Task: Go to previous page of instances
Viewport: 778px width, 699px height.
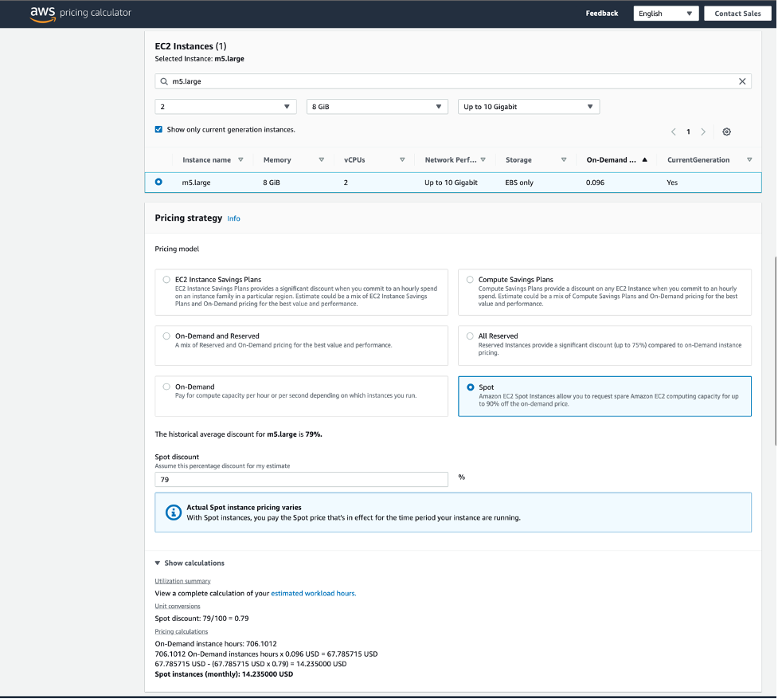Action: 674,132
